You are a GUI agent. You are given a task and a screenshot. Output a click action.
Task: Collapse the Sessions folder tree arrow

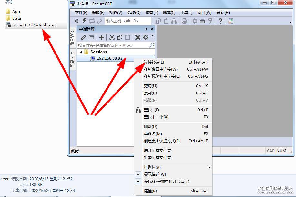[x=81, y=52]
